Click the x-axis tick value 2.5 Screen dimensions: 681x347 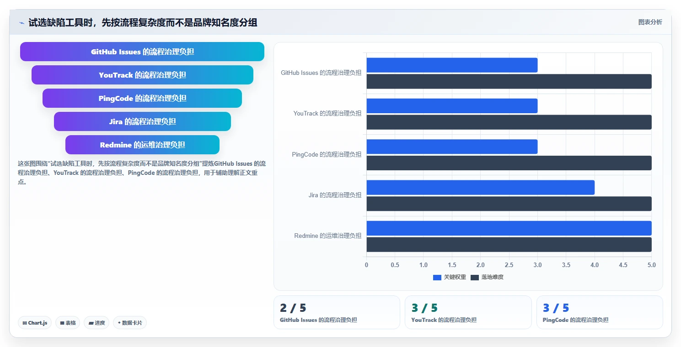(x=509, y=265)
